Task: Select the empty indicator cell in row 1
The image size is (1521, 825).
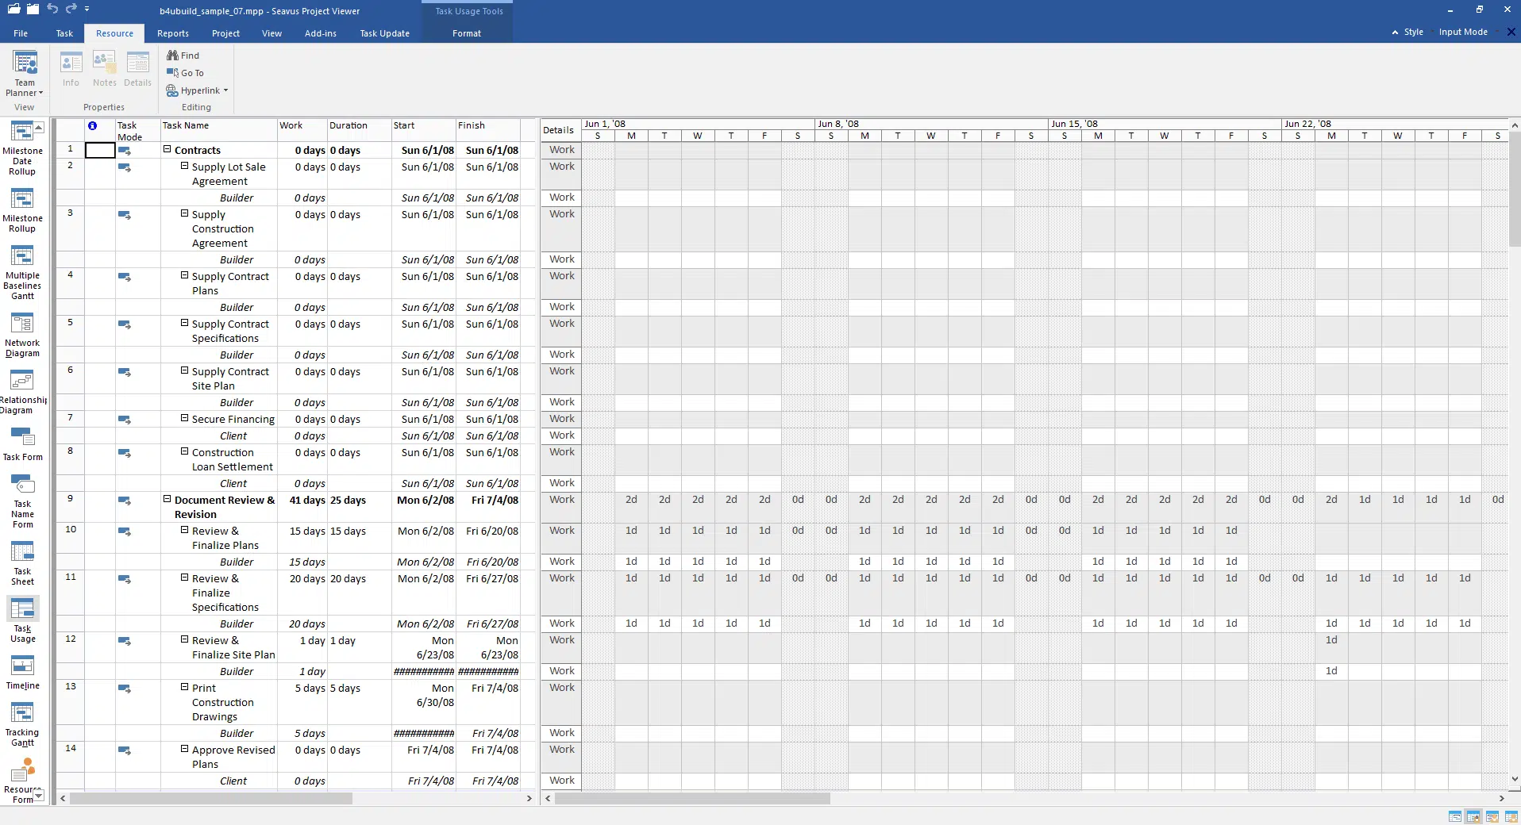Action: click(100, 150)
